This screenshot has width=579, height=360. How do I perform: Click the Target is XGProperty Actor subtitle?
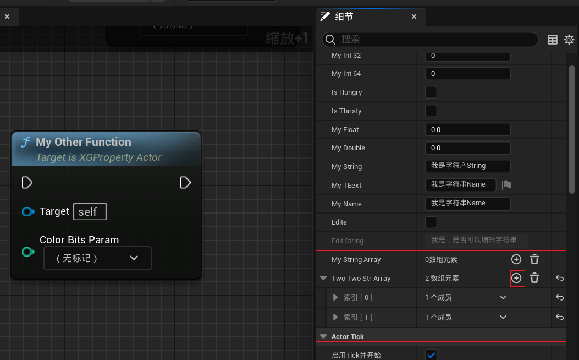tap(99, 157)
